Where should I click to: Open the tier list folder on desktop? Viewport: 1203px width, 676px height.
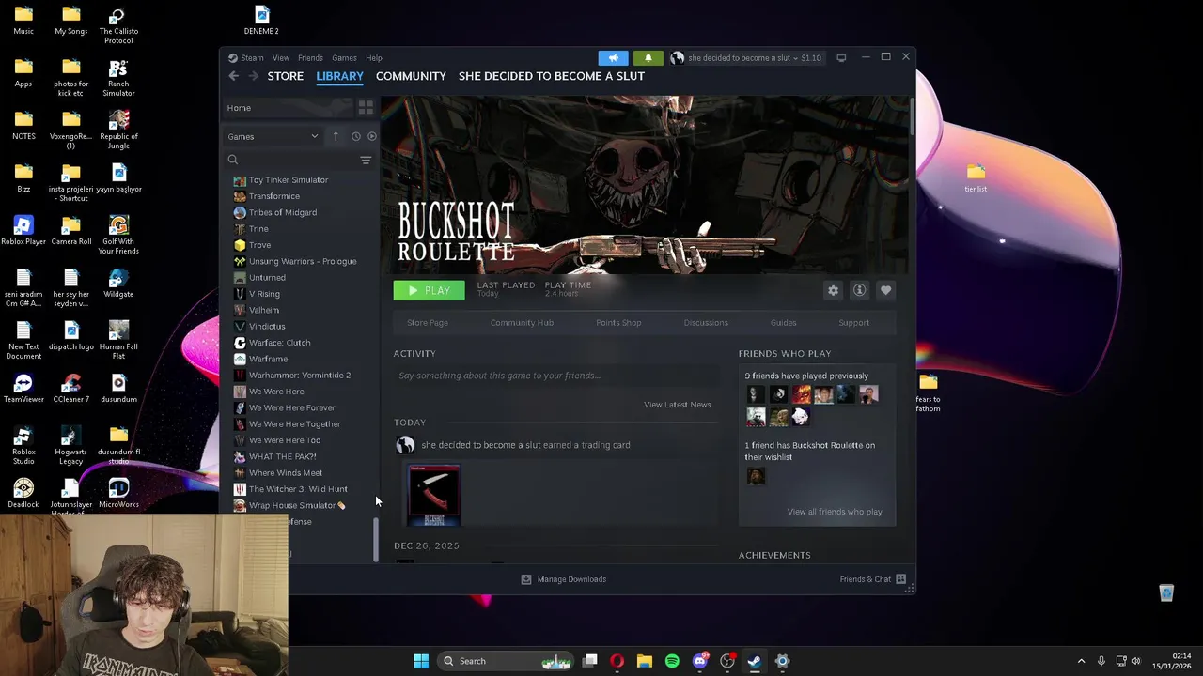pos(976,177)
